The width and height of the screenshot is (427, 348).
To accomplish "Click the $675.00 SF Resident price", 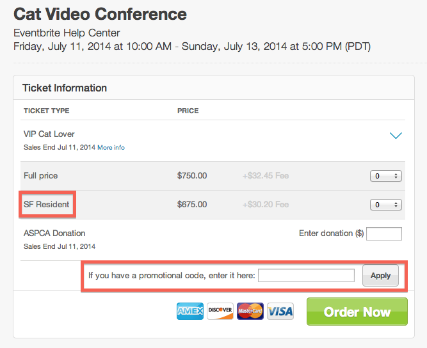I will click(192, 204).
